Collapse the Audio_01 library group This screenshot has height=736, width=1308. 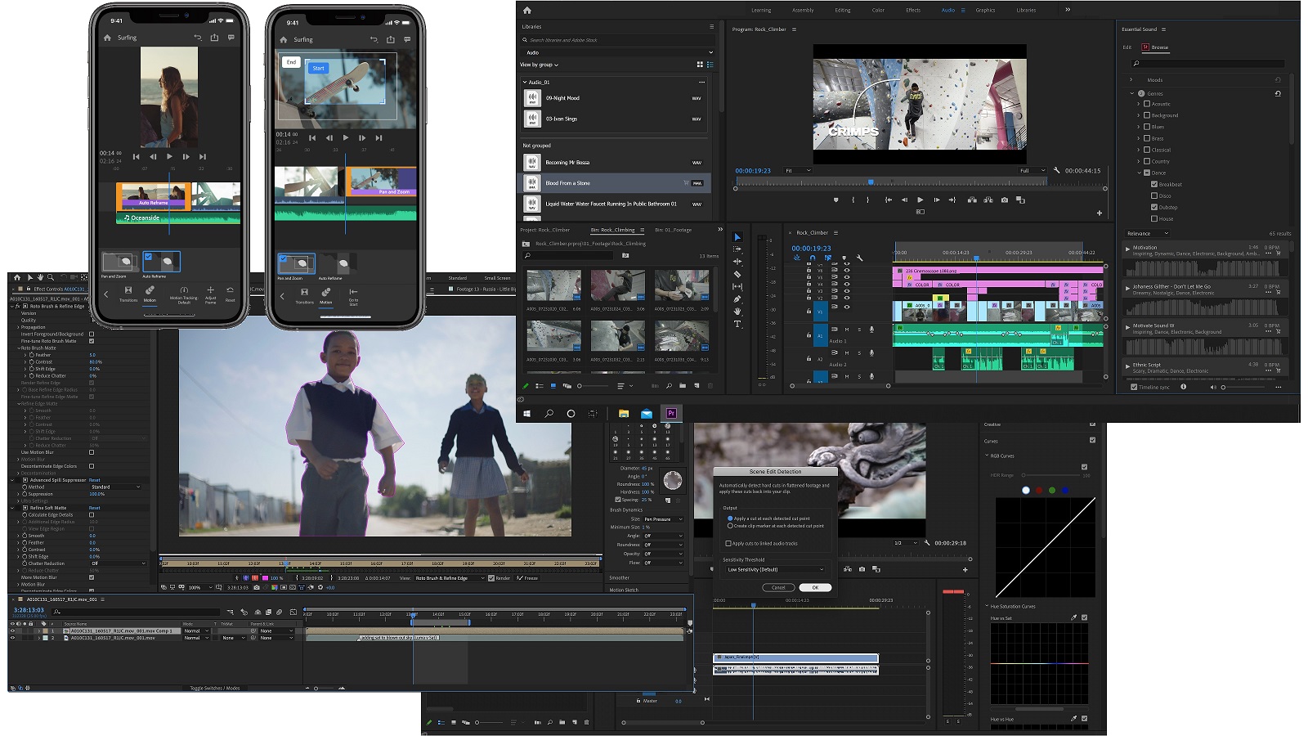[x=525, y=82]
